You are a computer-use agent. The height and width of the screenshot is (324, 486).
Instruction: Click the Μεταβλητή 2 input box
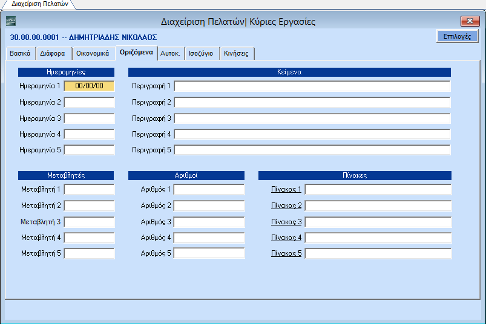tap(89, 206)
